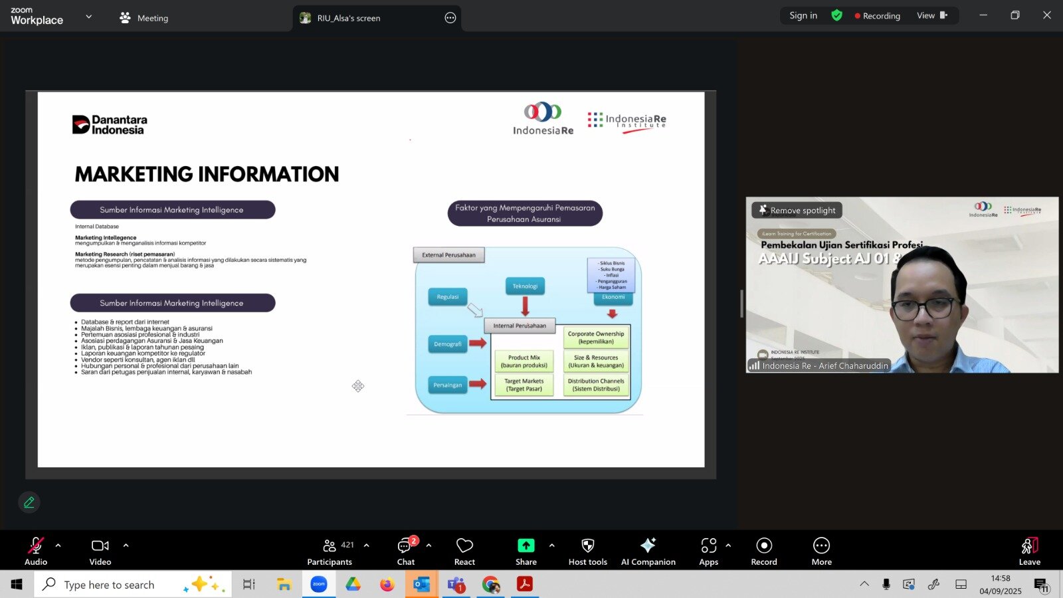Open the More options menu
The width and height of the screenshot is (1063, 598).
[x=821, y=551]
